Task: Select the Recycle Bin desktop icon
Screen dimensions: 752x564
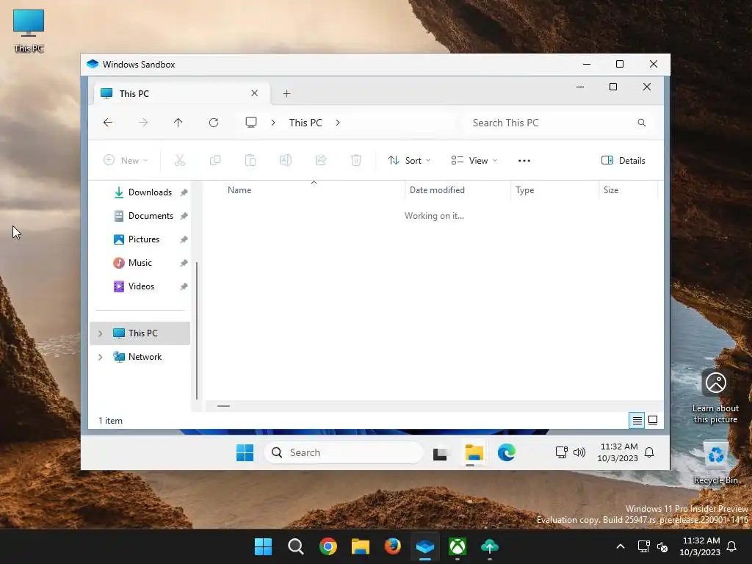Action: click(715, 463)
